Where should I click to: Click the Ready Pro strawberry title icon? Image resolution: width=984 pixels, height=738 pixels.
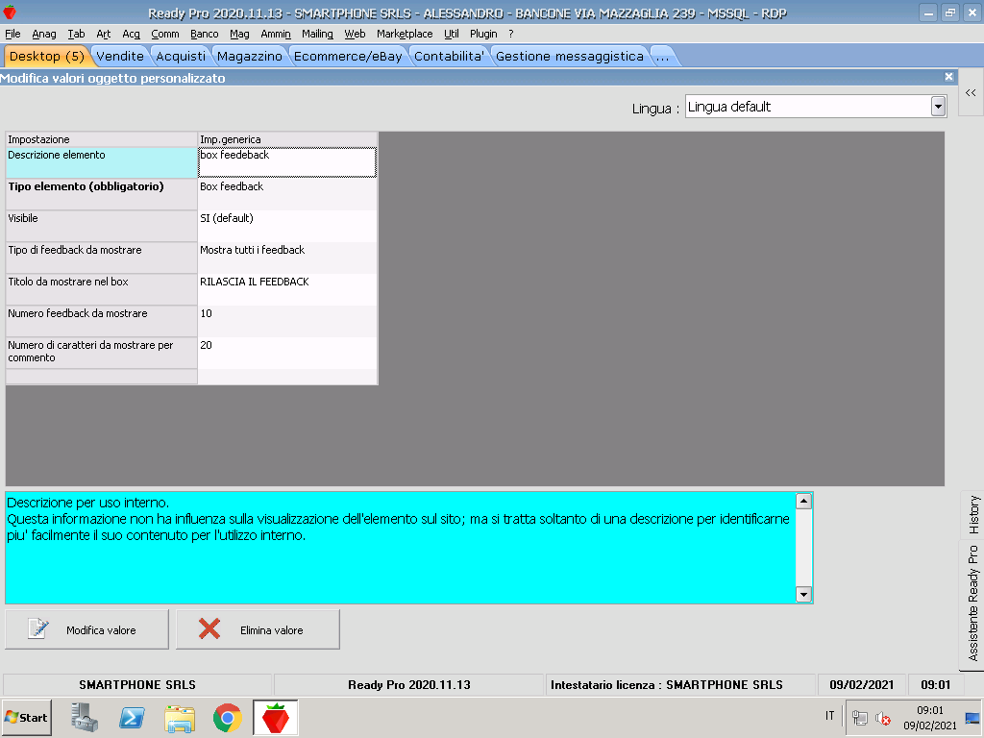coord(10,12)
